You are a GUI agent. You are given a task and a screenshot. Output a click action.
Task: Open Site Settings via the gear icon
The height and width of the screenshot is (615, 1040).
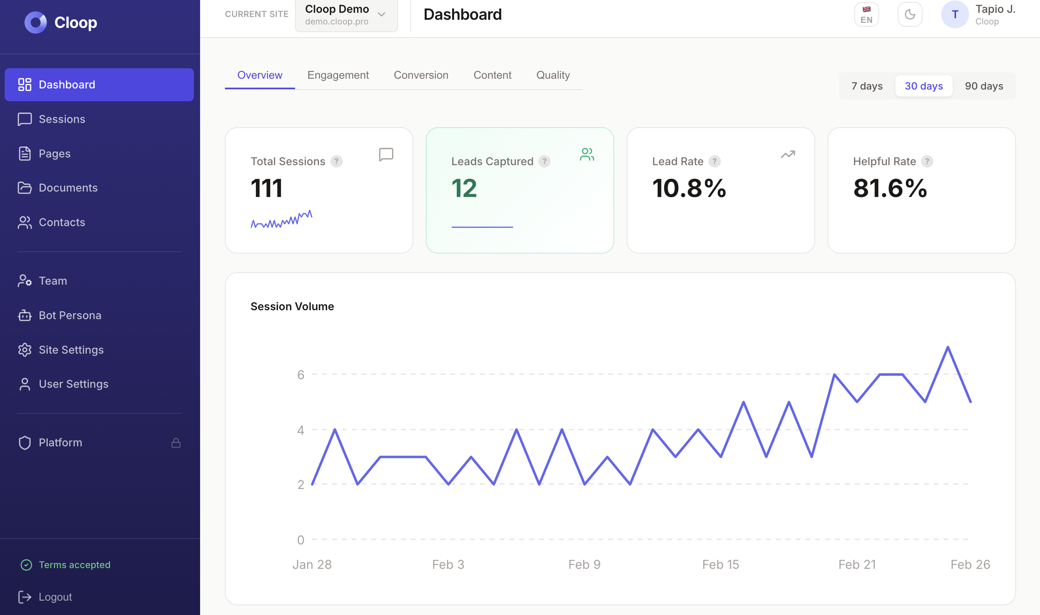pyautogui.click(x=25, y=350)
